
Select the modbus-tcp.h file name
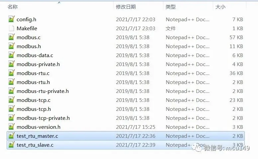[x=34, y=109]
